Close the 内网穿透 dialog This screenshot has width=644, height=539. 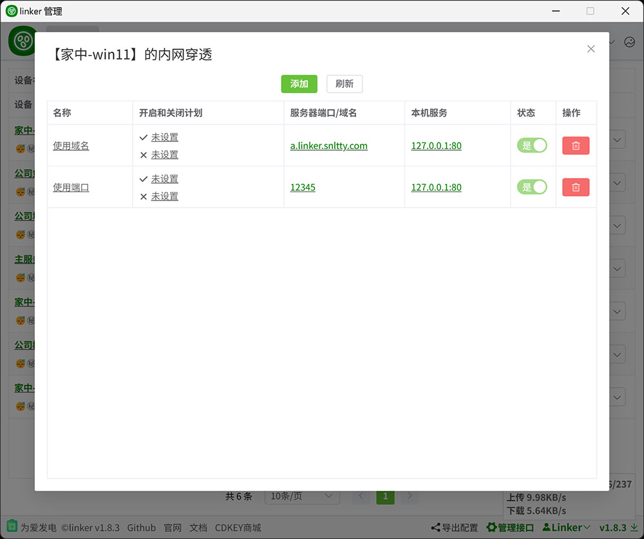591,49
